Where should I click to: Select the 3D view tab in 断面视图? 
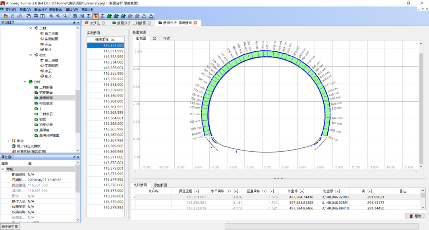click(155, 39)
